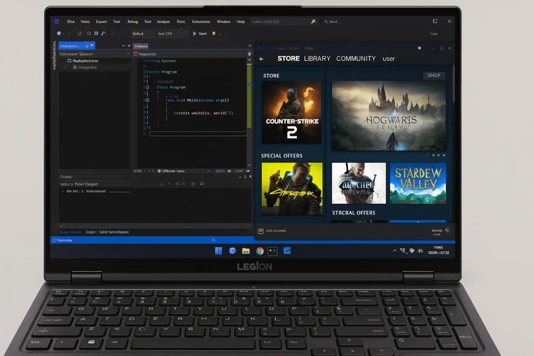
Task: Click the blue save-all toolbar icon
Action: coord(103,33)
